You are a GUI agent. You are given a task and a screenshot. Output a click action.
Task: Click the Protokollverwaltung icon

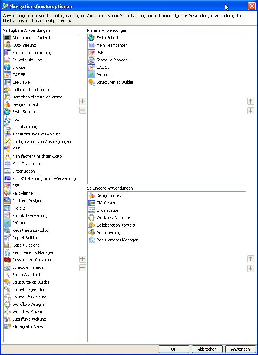[7, 215]
